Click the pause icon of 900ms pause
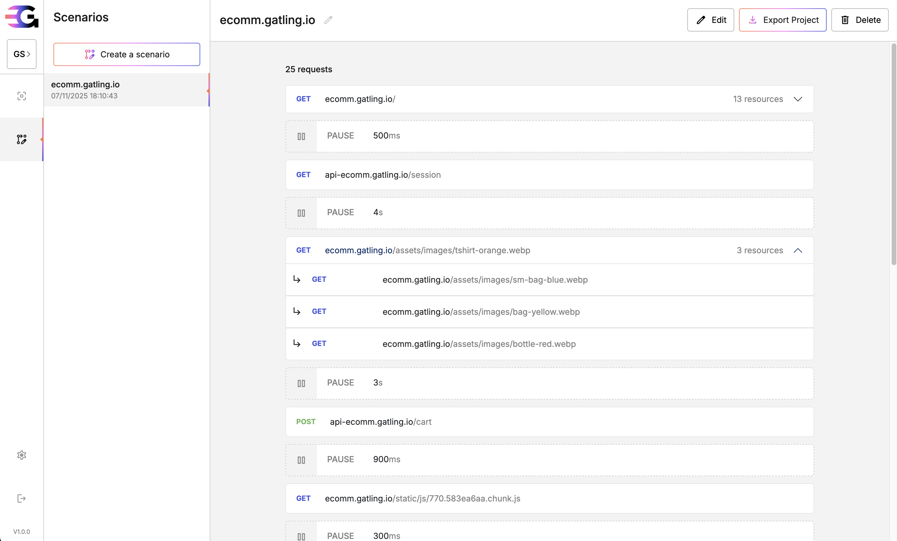 coord(301,460)
